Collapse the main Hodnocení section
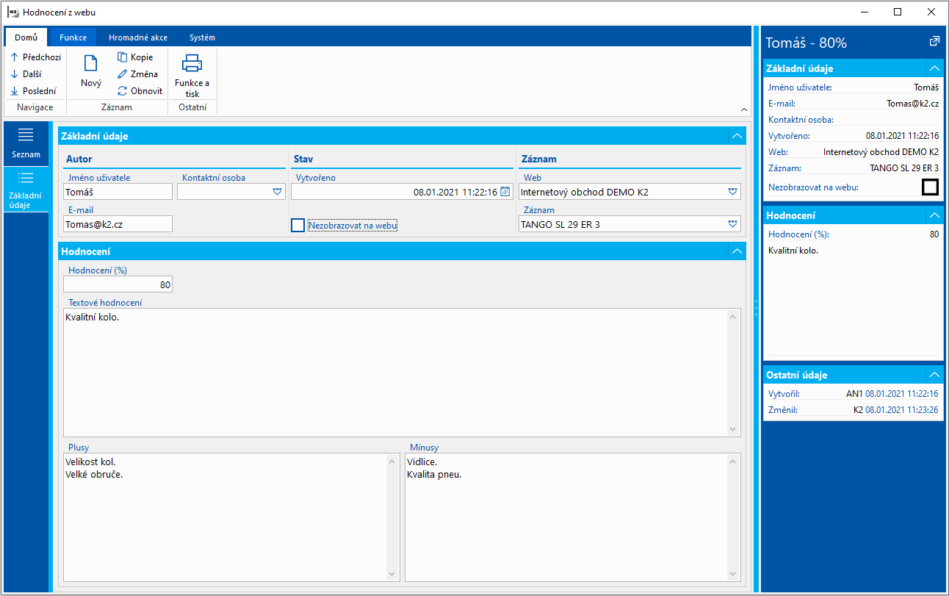The image size is (949, 596). (737, 251)
